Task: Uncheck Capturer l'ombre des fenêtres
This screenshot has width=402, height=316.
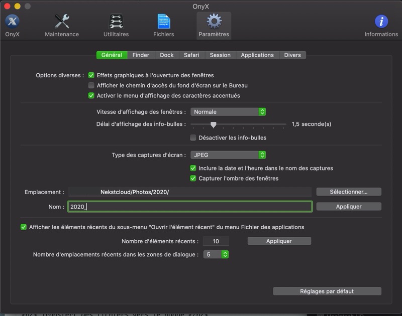Action: 193,178
